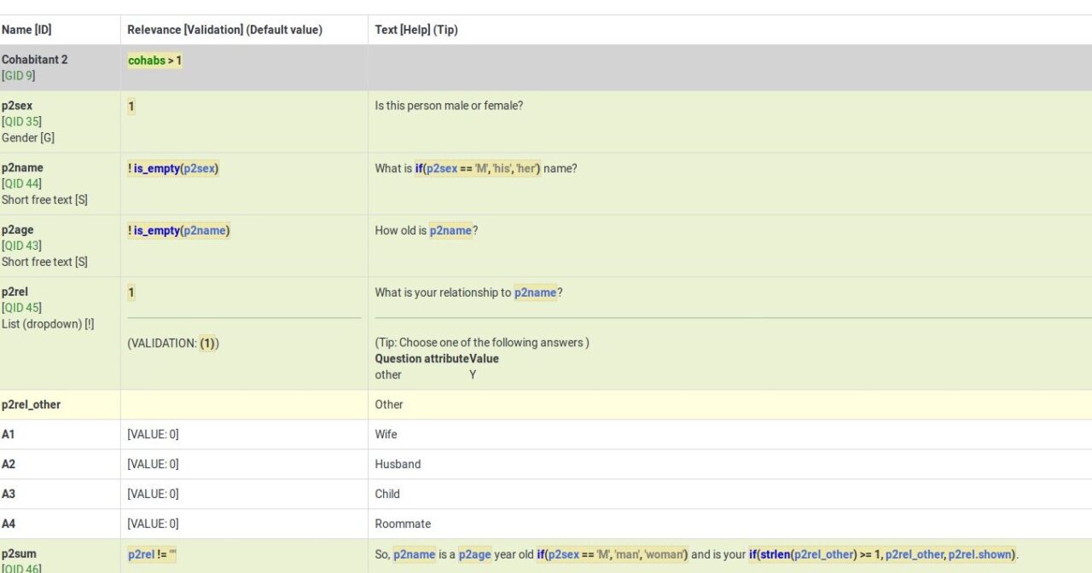Select the p2rel_other subquestion name

pyautogui.click(x=32, y=405)
